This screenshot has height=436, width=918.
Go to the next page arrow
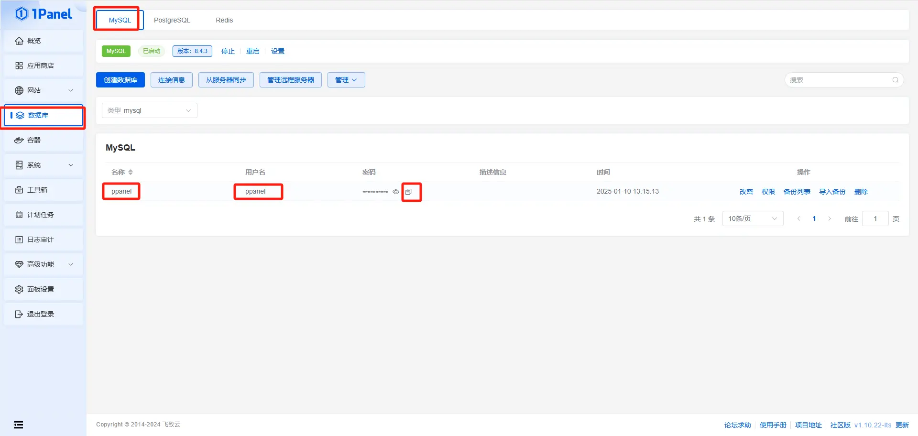tap(830, 218)
